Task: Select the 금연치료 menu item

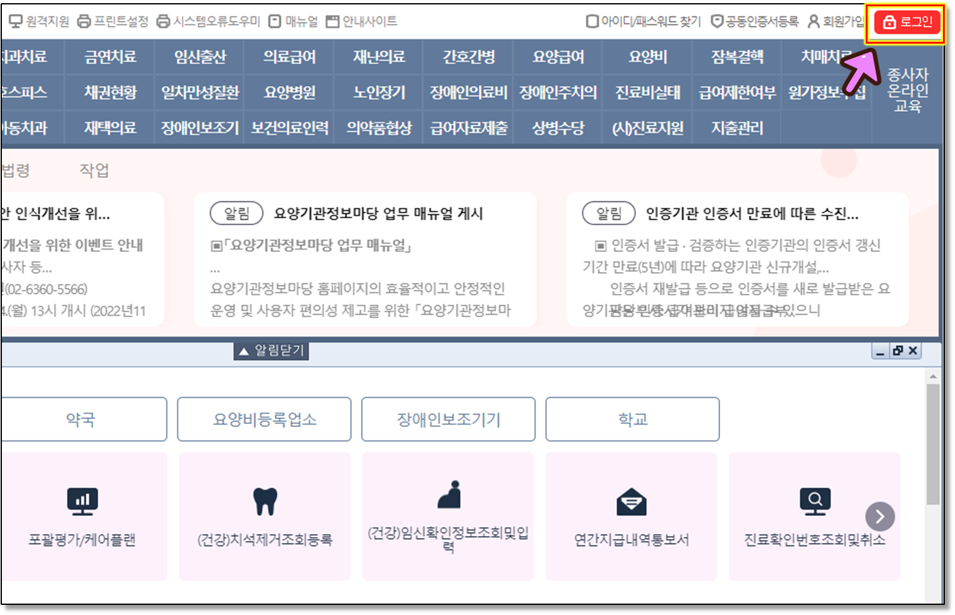Action: click(x=110, y=57)
